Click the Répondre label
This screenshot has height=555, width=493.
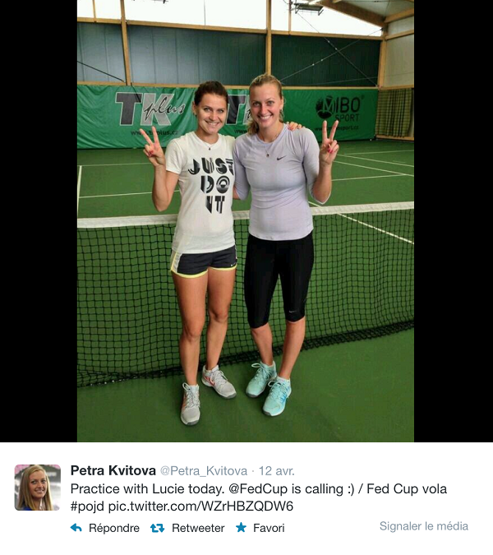coord(114,528)
